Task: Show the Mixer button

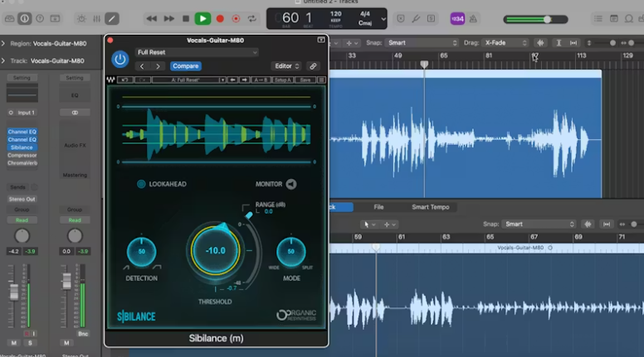Action: (x=97, y=19)
